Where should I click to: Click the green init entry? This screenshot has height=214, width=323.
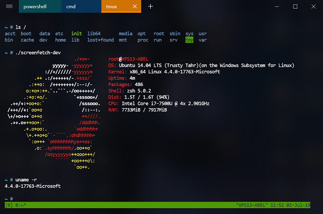click(76, 33)
